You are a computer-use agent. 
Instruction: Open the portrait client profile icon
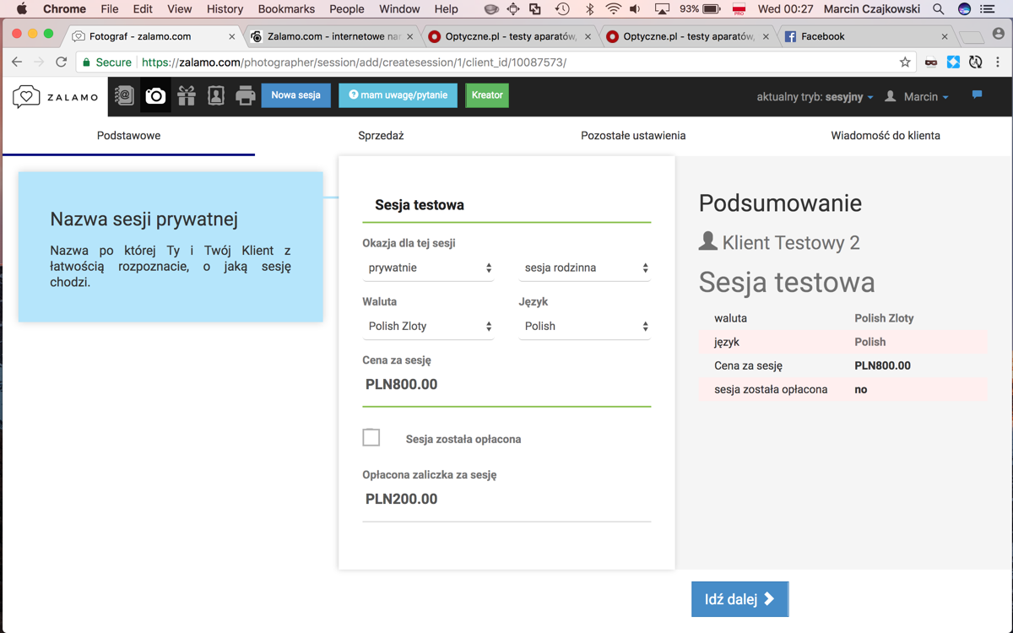click(216, 95)
